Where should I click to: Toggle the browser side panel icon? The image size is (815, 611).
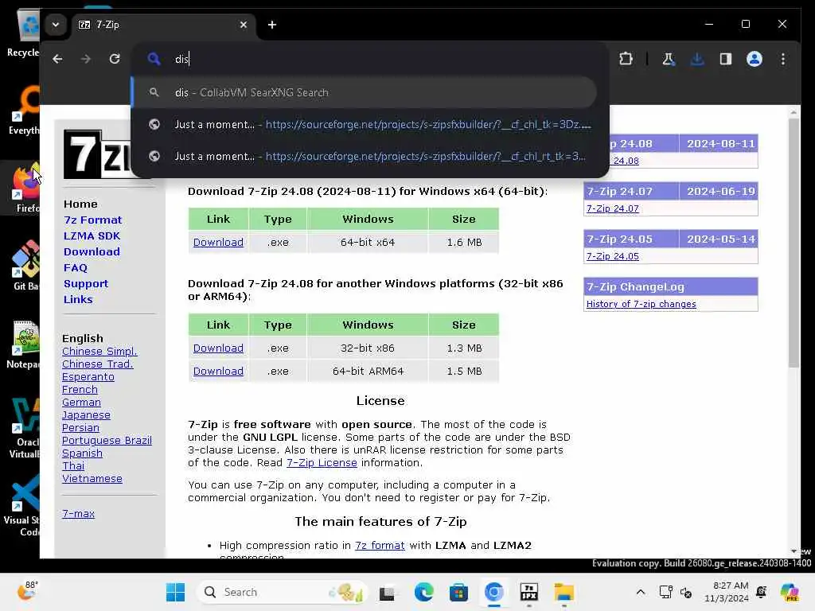[x=726, y=59]
